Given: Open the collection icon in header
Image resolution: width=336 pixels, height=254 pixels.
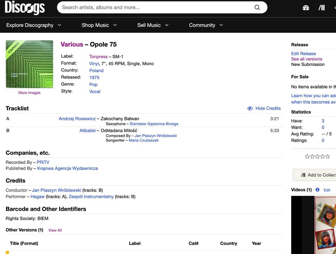Looking at the screenshot, I should click(x=322, y=8).
